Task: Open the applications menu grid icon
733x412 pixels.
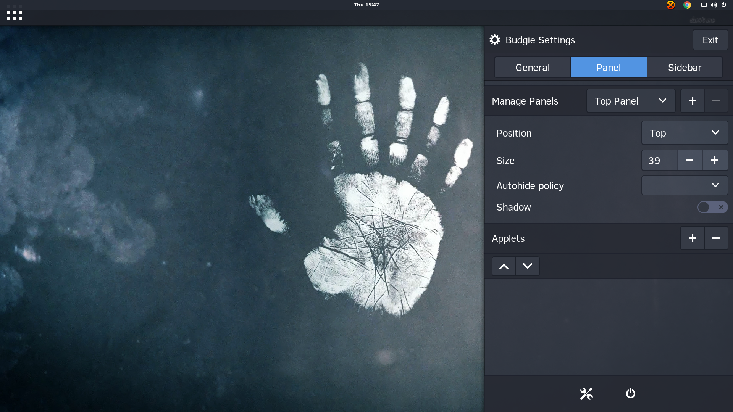Action: coord(15,15)
